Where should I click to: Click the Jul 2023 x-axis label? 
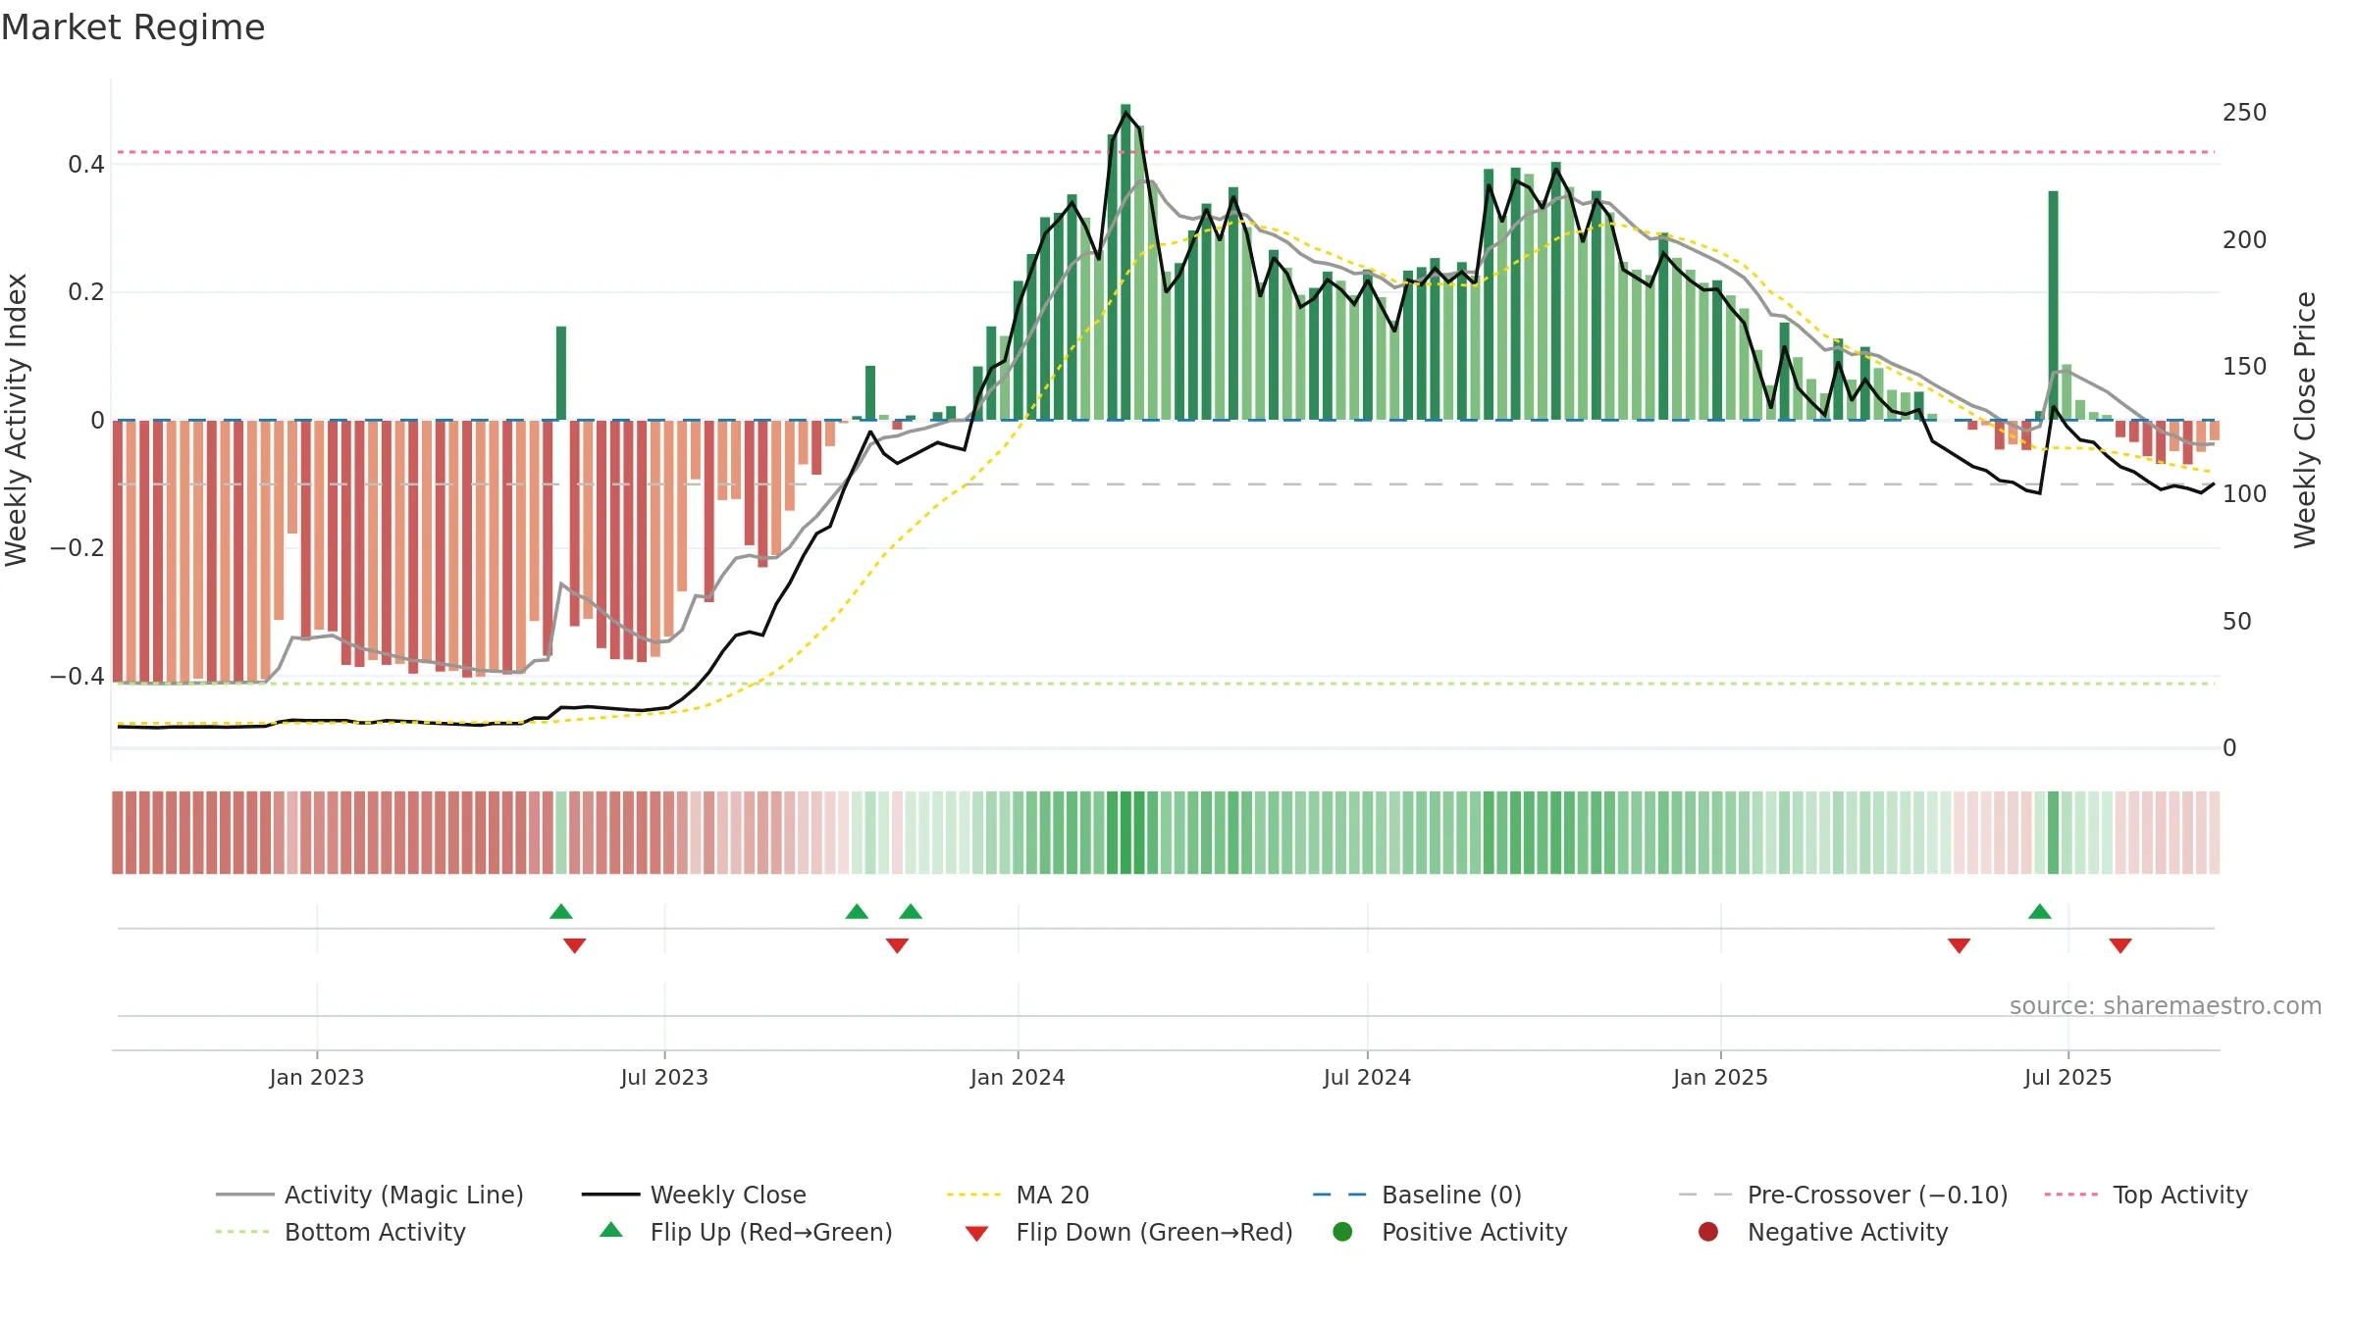664,1077
